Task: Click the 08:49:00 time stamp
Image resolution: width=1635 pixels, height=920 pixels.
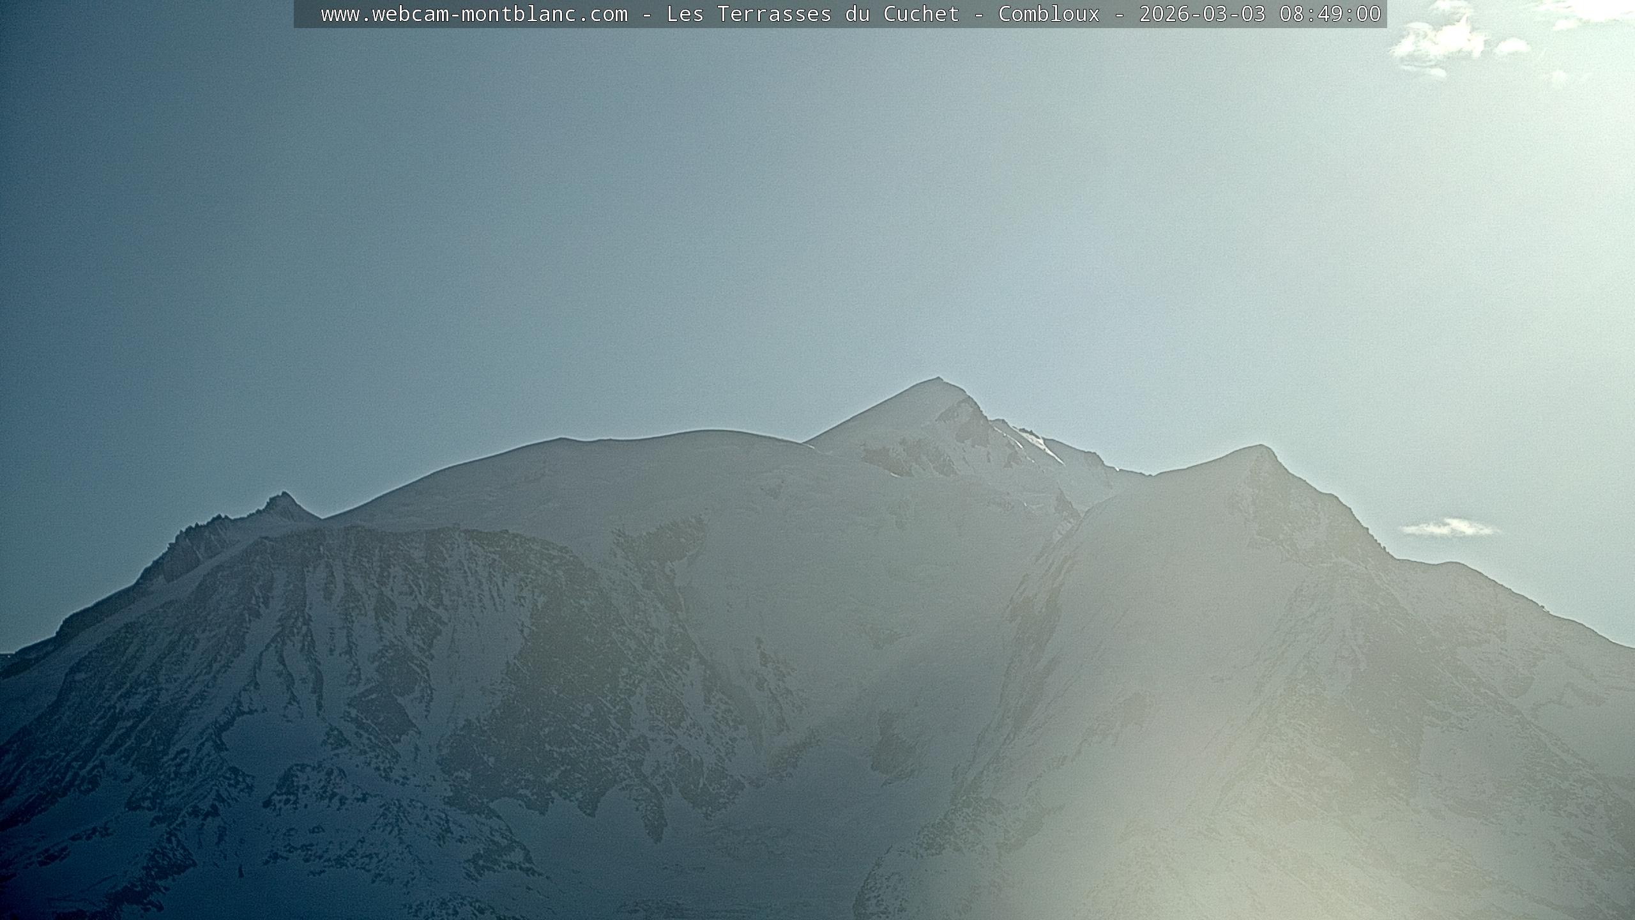Action: [x=1330, y=14]
